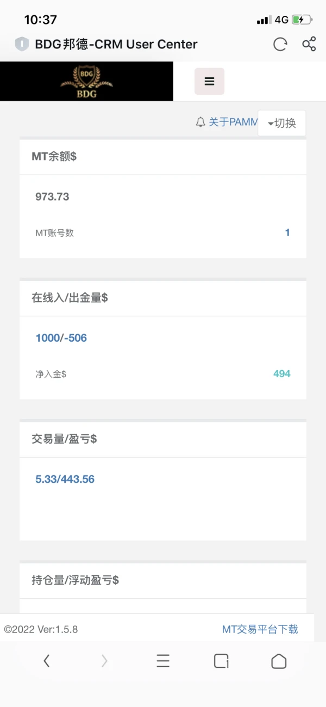
Task: Tap the 持仓量/浮动盈亏$ card title
Action: coord(76,580)
